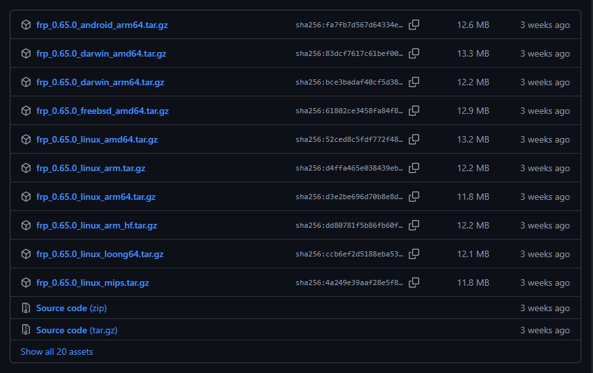The height and width of the screenshot is (373, 593).
Task: Copy SHA256 hash for linux_arm_hf asset
Action: point(414,225)
